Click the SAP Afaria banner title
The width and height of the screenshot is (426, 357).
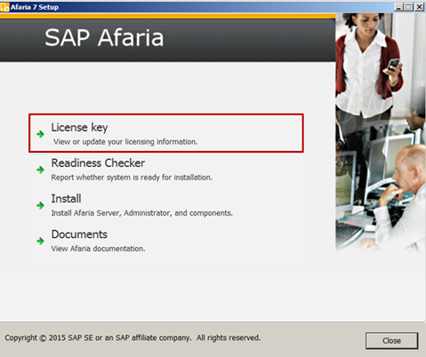(104, 37)
